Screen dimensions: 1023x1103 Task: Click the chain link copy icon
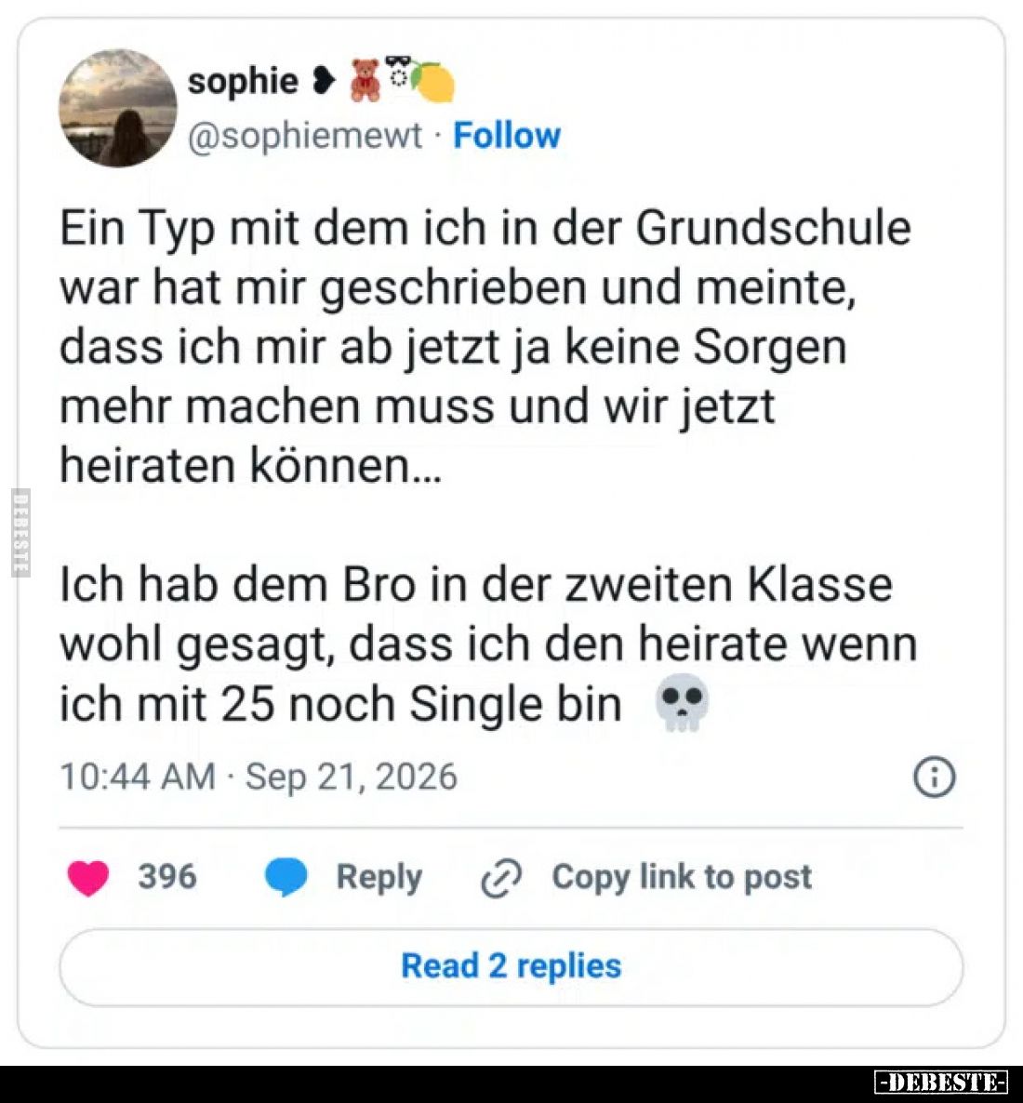(x=501, y=878)
